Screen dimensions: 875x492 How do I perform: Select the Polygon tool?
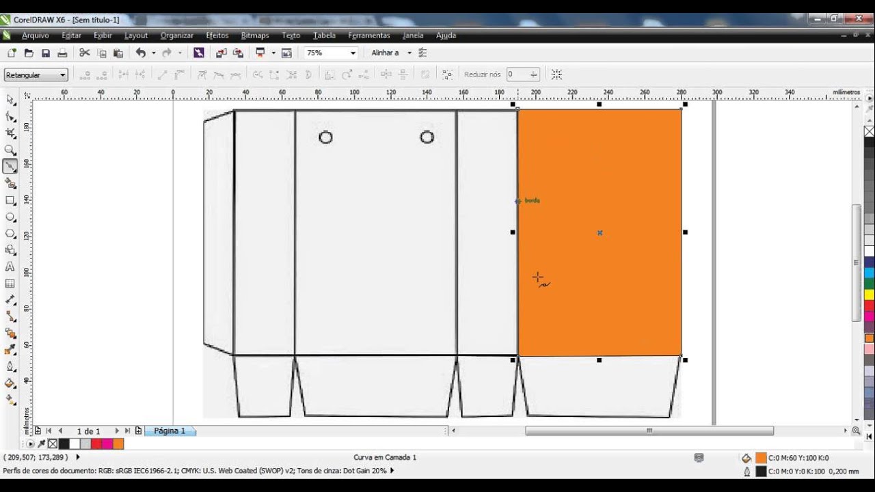point(10,234)
